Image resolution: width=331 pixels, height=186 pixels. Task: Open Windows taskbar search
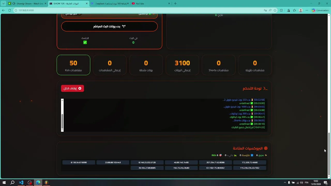[x=12, y=183]
